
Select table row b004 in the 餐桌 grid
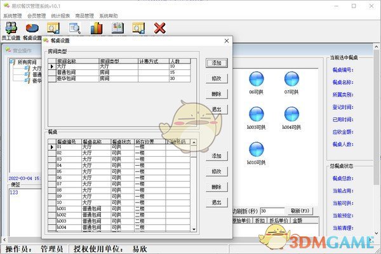coord(119,227)
